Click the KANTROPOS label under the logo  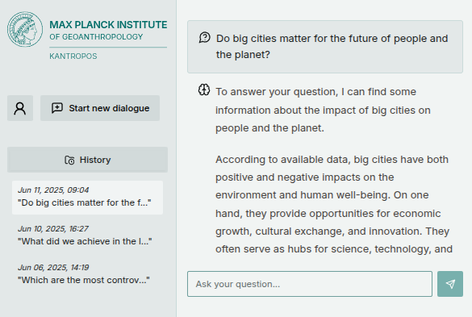(x=73, y=56)
